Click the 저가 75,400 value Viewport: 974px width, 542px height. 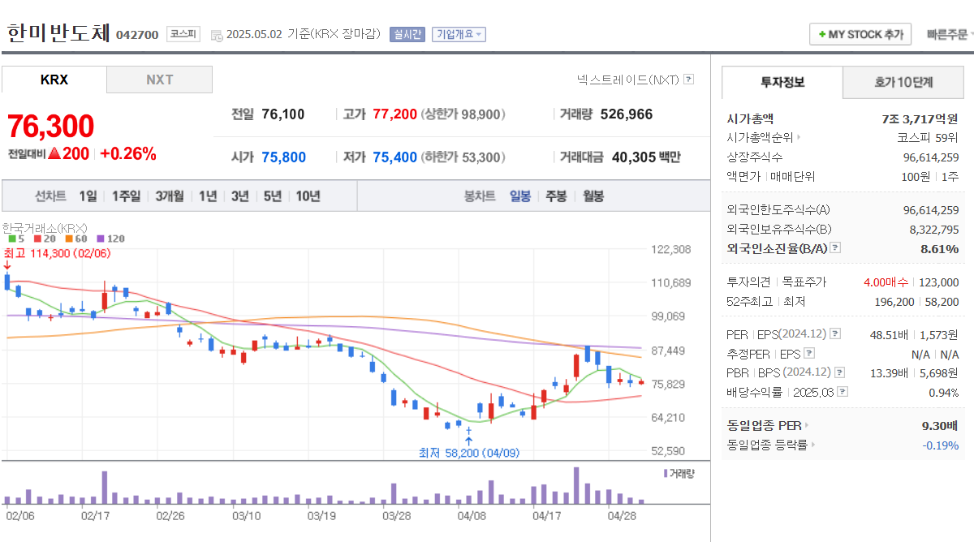(394, 157)
